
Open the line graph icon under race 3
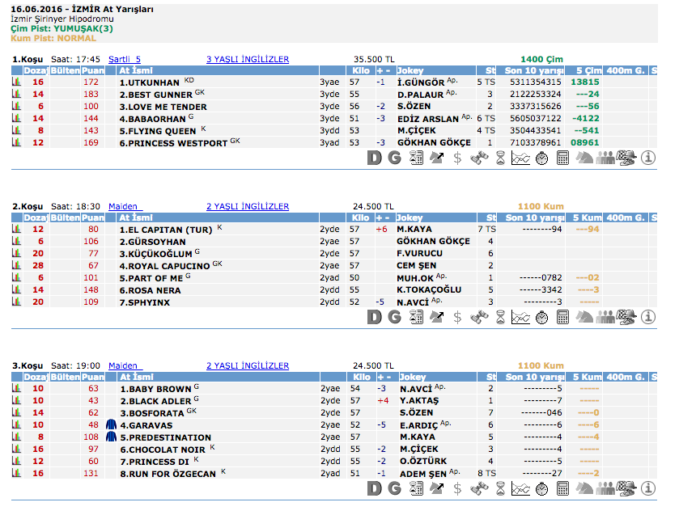(x=521, y=488)
